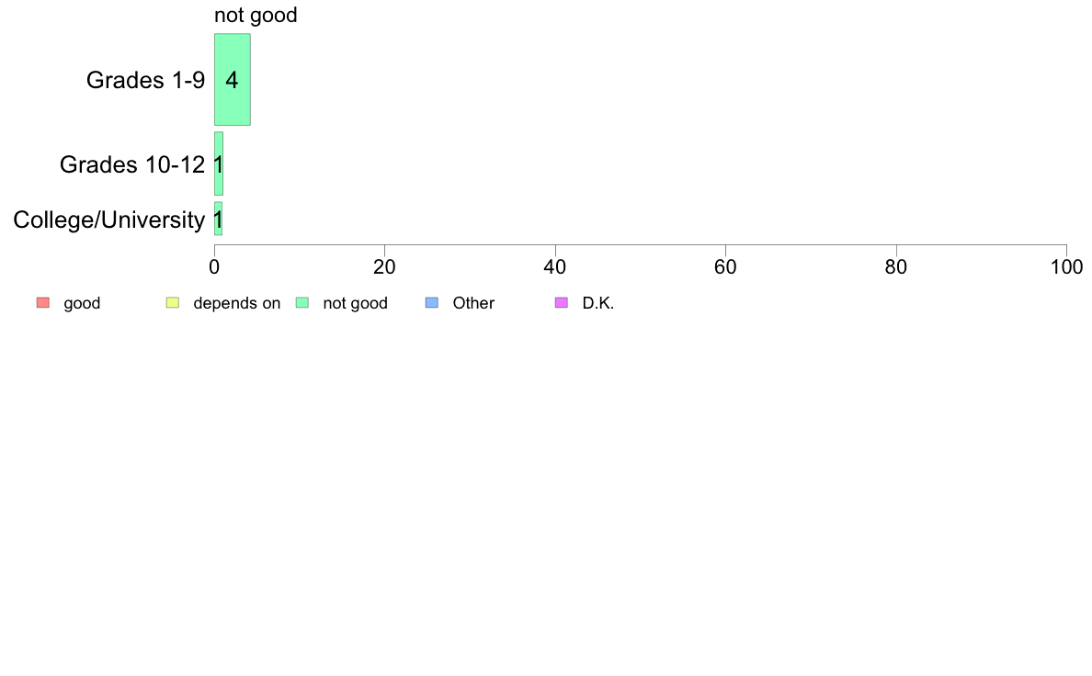The image size is (1092, 676).
Task: Click the 'depends on' legend text
Action: (237, 303)
